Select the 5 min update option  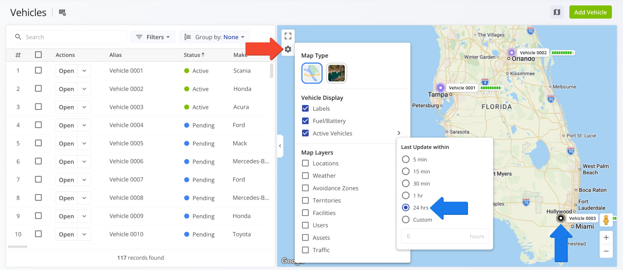pos(406,159)
